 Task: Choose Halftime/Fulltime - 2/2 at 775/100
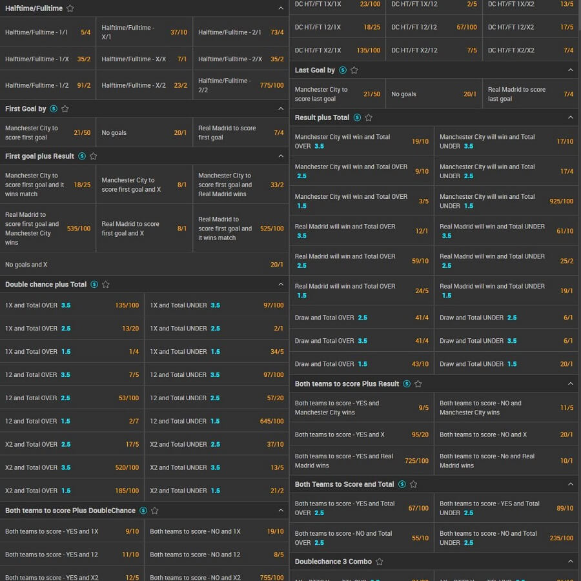click(x=241, y=85)
